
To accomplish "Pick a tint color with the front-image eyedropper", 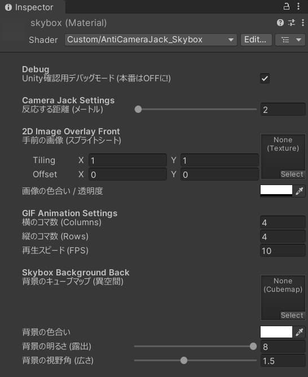I will pos(300,191).
